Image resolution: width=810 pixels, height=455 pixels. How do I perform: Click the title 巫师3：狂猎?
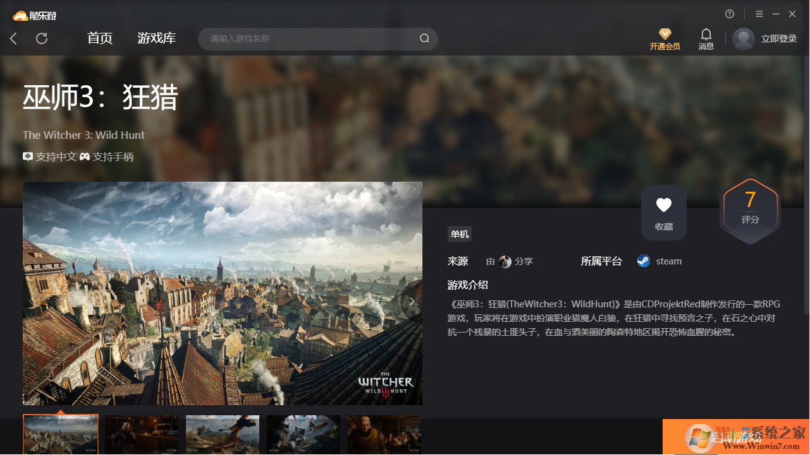point(101,98)
